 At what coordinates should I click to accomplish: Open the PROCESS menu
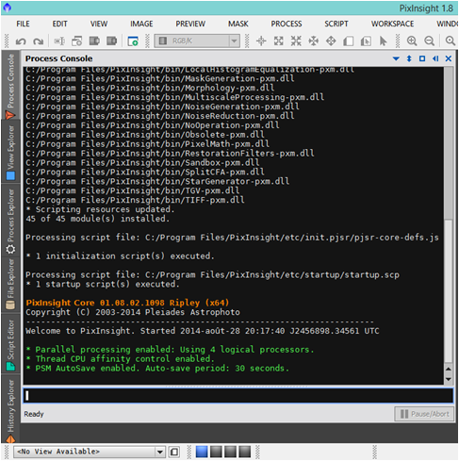[x=287, y=24]
